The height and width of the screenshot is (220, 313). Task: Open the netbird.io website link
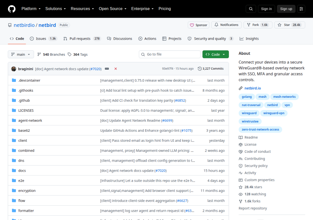[x=252, y=88]
